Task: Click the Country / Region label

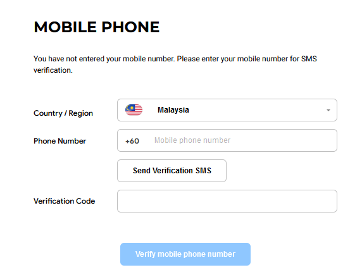Action: (63, 113)
